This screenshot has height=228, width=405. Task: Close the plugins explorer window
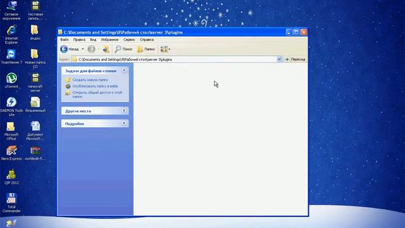pyautogui.click(x=304, y=32)
